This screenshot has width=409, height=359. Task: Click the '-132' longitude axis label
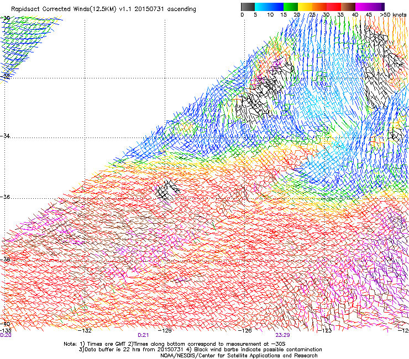click(x=85, y=331)
